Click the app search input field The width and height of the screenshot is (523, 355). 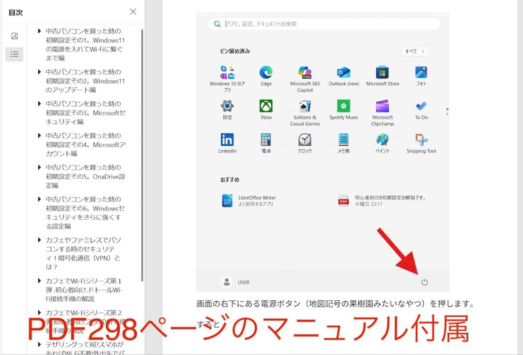click(x=325, y=24)
